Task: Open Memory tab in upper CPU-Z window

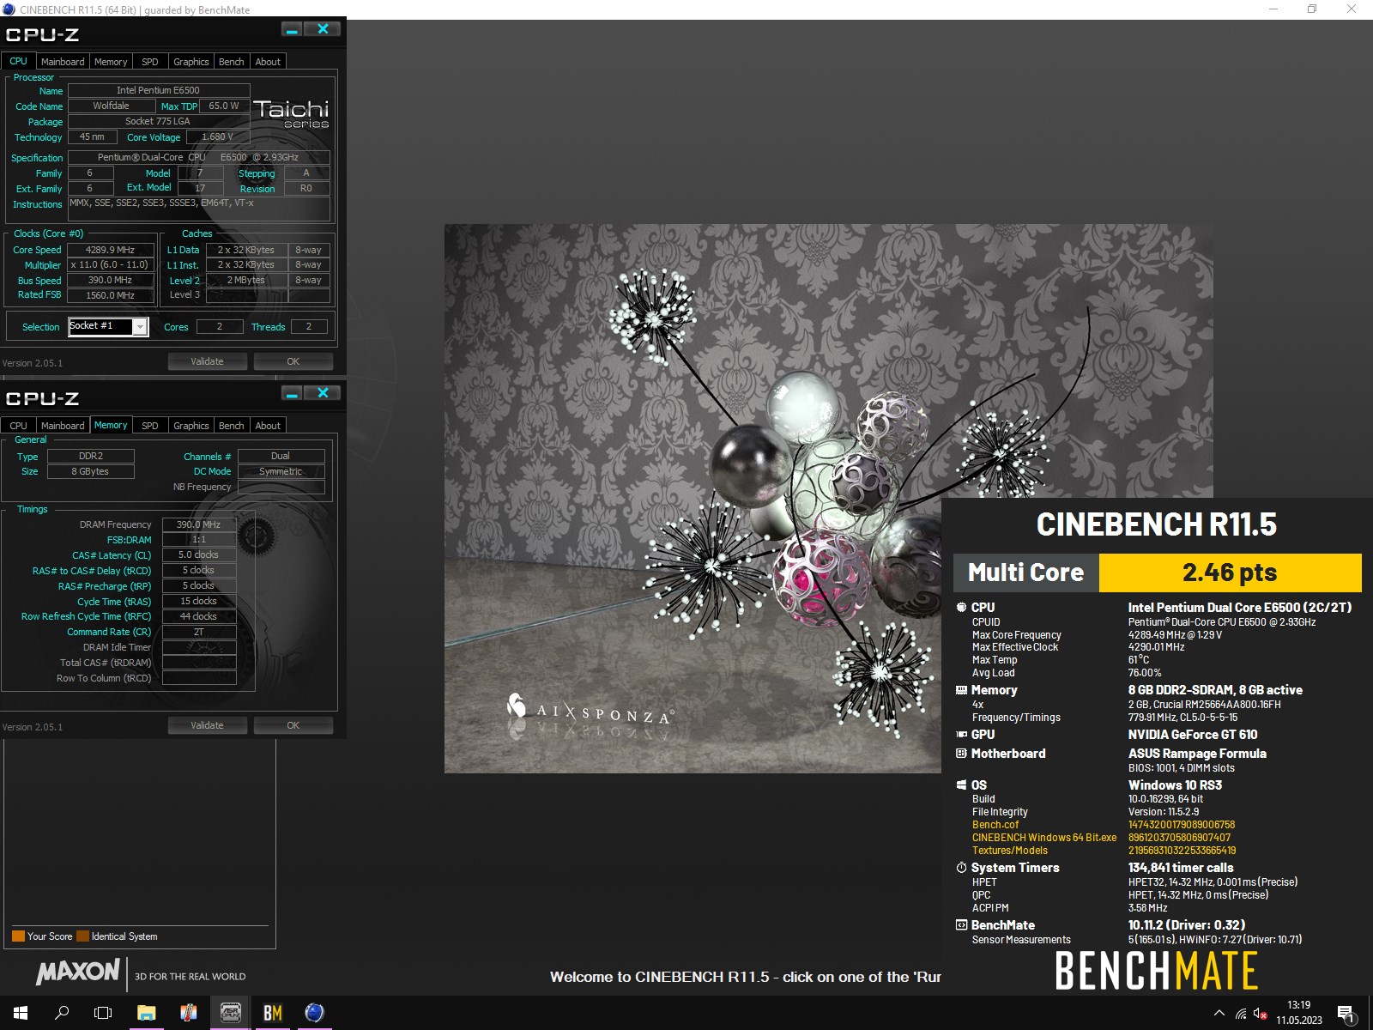Action: [111, 62]
